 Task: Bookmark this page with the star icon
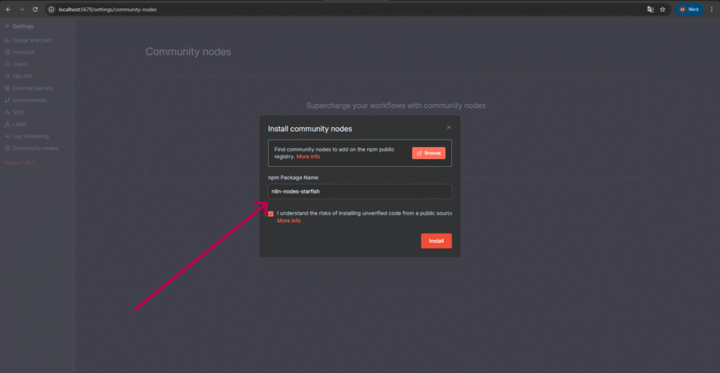(662, 9)
